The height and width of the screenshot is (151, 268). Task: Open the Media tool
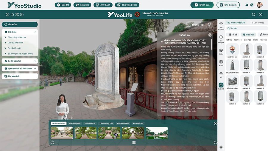pos(221,63)
